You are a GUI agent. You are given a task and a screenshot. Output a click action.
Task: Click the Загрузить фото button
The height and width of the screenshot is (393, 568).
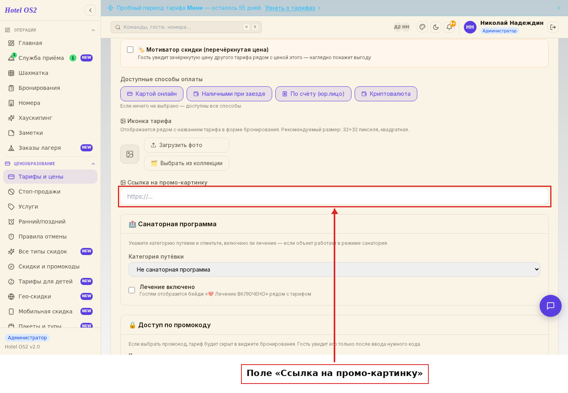(187, 145)
